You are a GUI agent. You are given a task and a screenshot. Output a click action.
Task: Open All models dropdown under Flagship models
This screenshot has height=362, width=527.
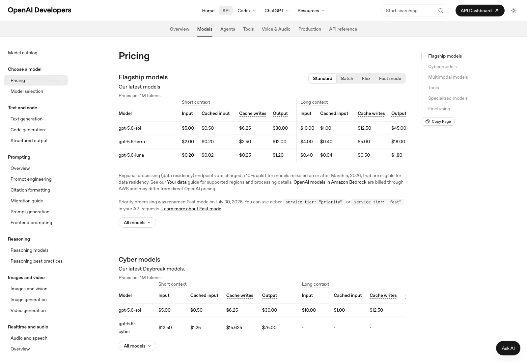point(137,222)
